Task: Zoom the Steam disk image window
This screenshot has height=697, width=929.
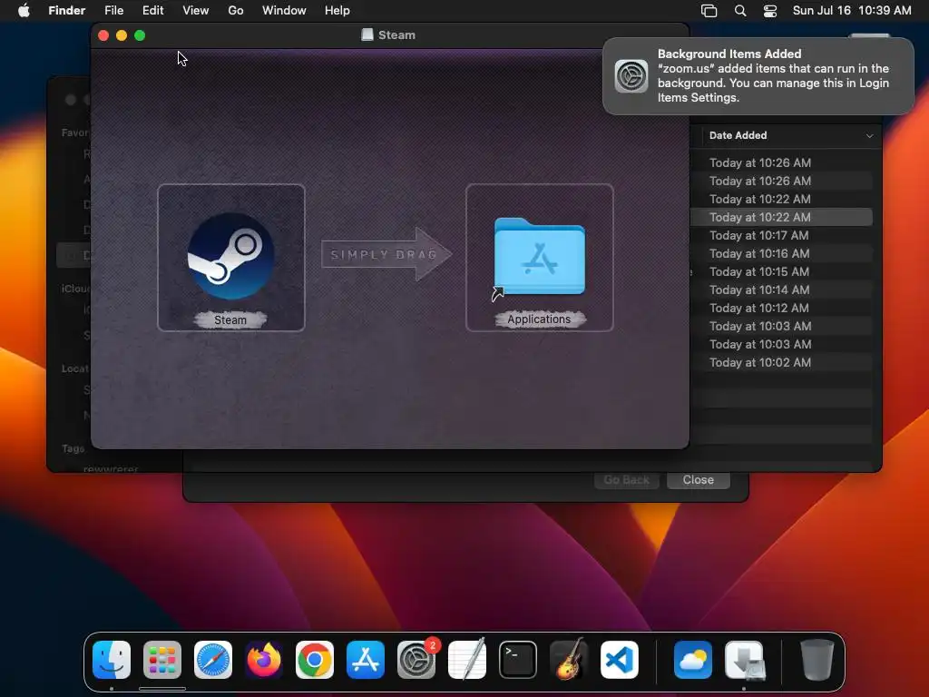Action: coord(140,35)
